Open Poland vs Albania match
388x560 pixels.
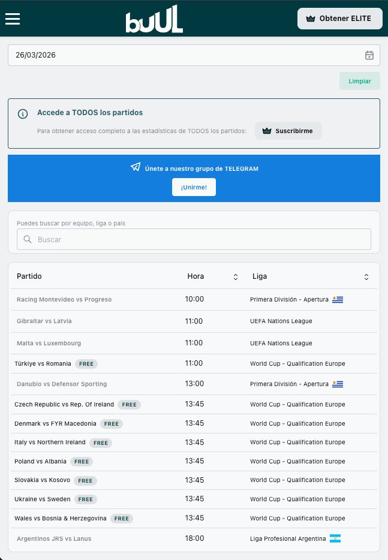(40, 462)
